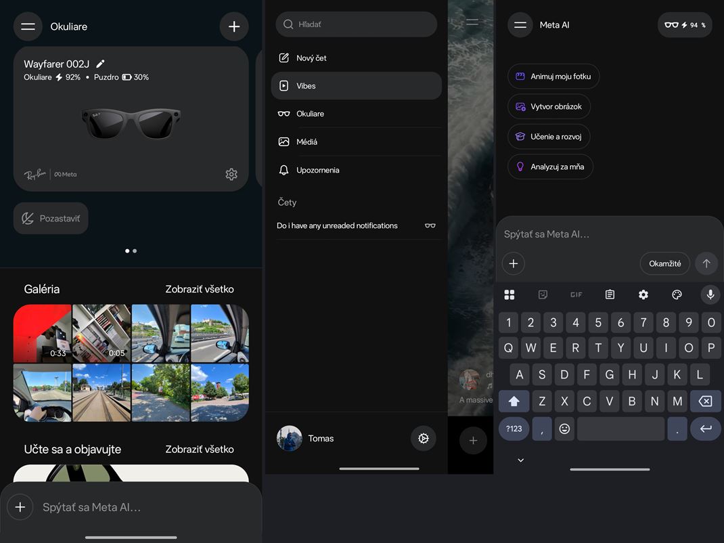Open keyboard clipboard icon
This screenshot has height=543, width=724.
(610, 295)
